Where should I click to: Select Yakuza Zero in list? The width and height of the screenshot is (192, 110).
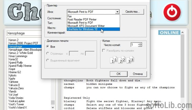point(16,88)
